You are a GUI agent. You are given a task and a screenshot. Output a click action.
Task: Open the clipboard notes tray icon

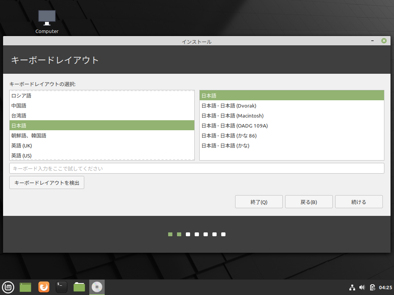pyautogui.click(x=372, y=287)
